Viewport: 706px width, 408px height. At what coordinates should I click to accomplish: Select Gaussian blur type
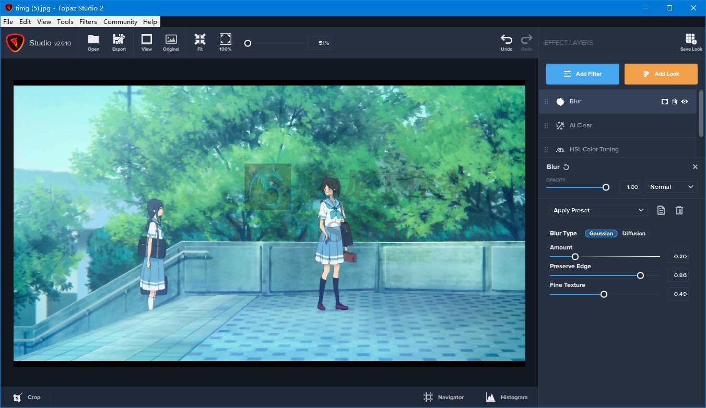[601, 233]
